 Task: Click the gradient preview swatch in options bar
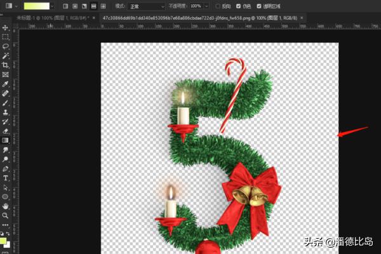(x=36, y=6)
